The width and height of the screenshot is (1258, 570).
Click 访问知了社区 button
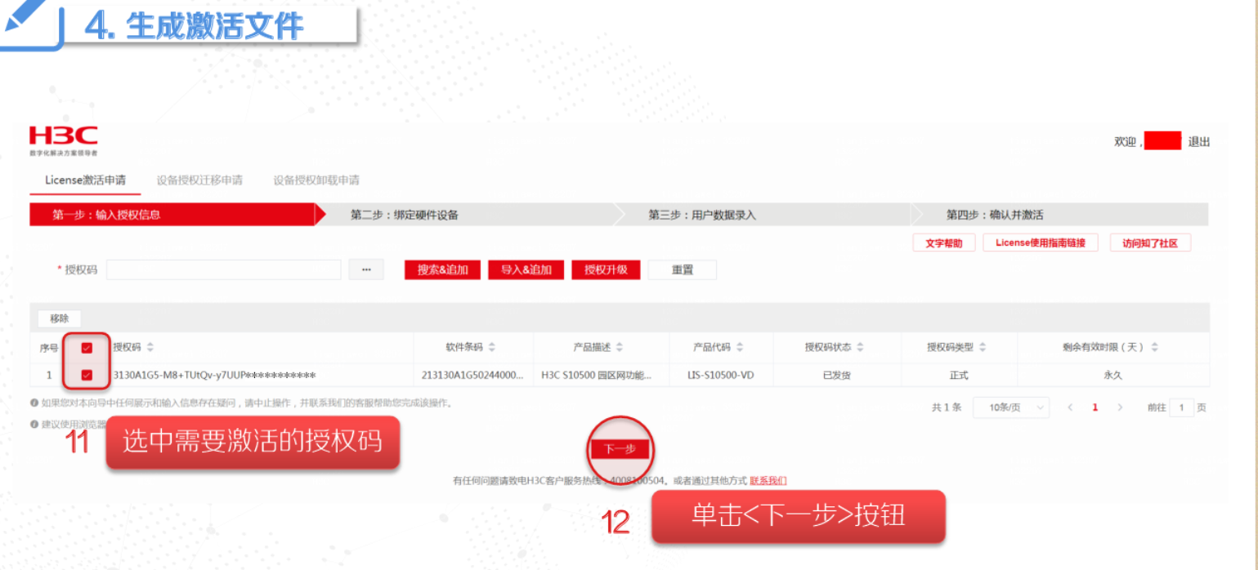pos(1150,243)
